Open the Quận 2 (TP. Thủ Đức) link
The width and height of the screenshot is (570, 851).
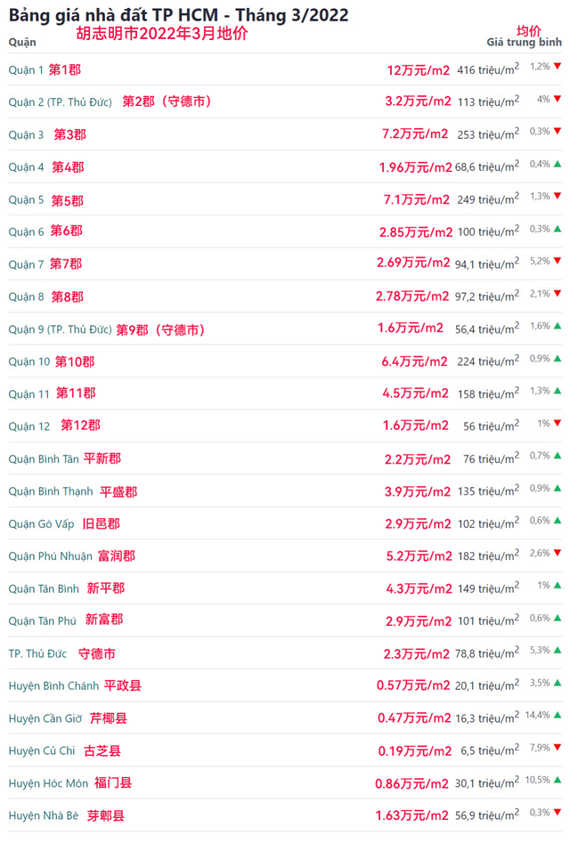61,102
